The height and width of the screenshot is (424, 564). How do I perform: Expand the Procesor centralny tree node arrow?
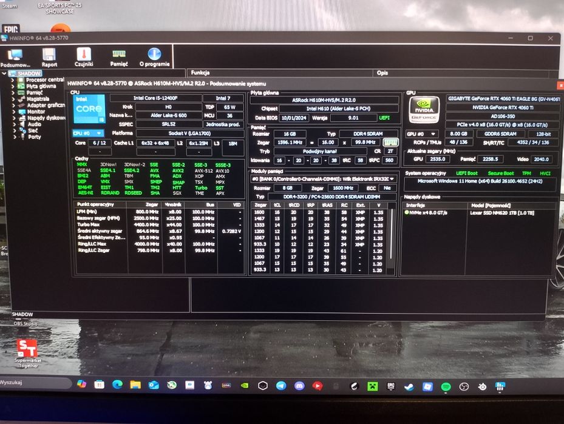coord(13,80)
